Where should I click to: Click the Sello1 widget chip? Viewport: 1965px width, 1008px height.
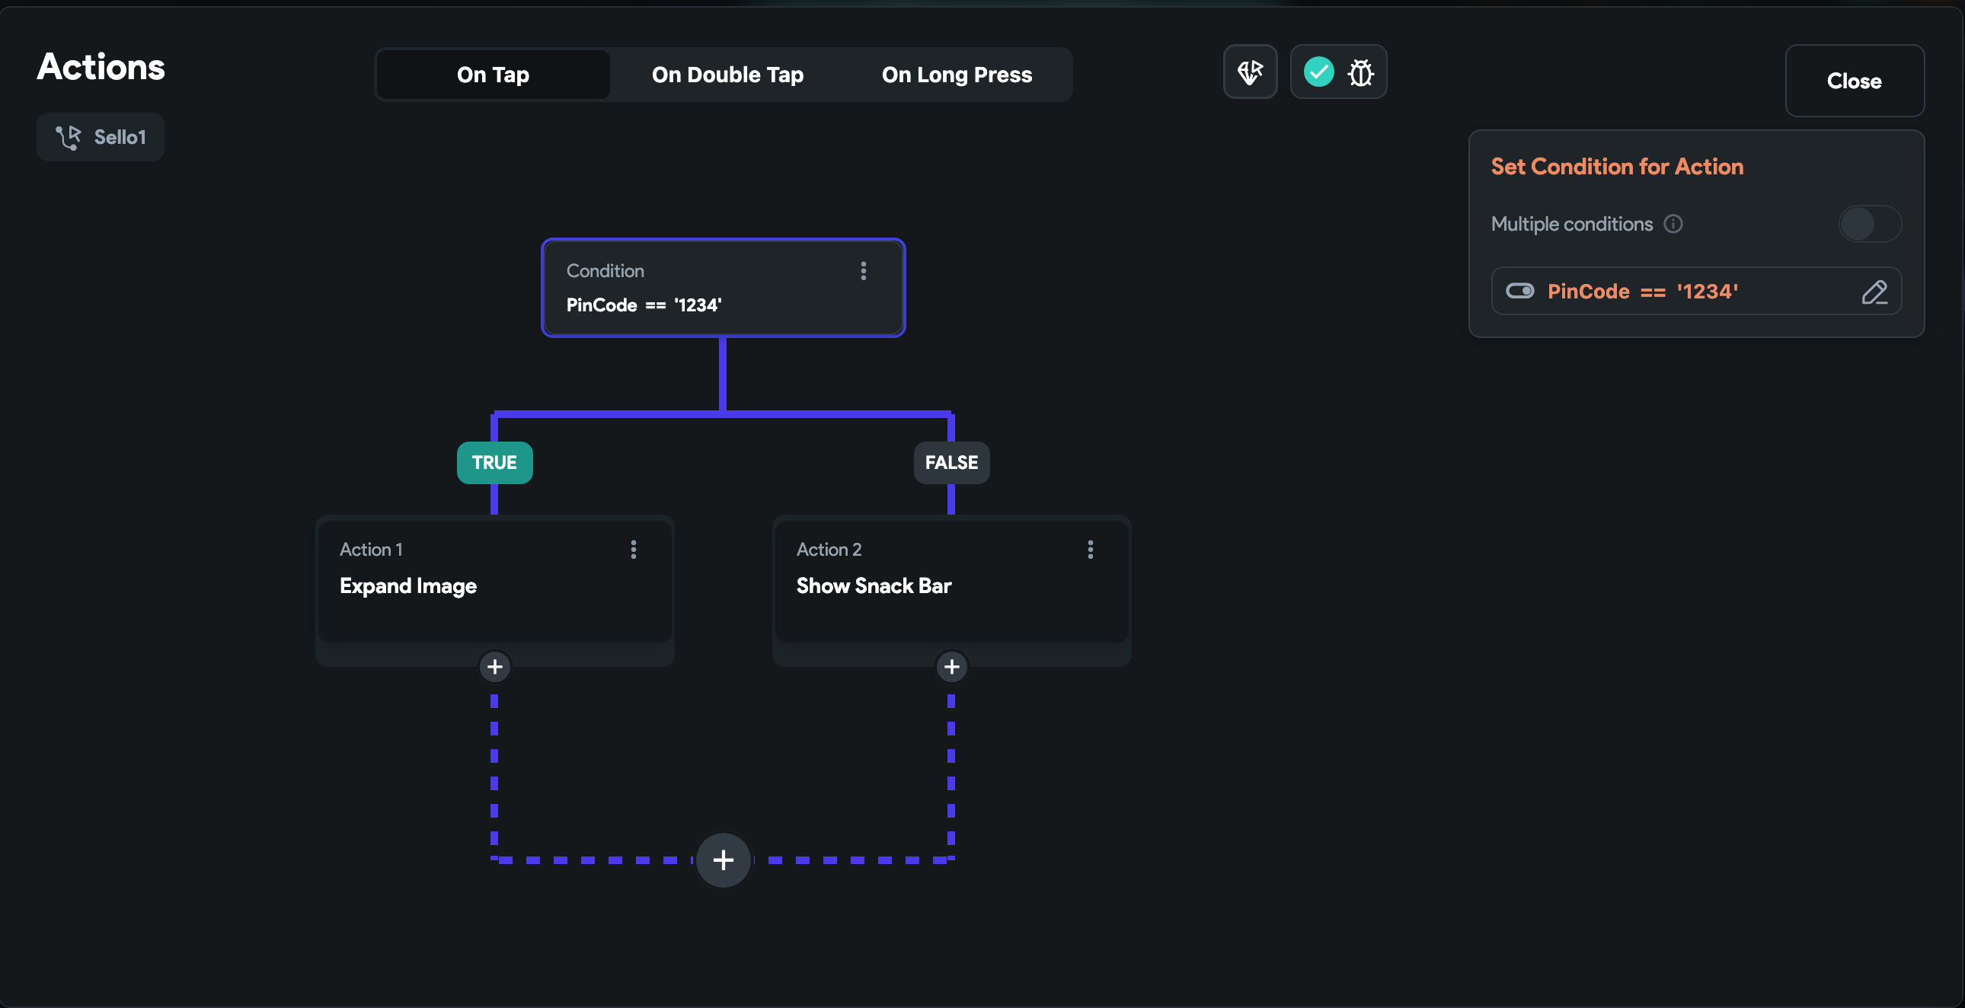101,137
